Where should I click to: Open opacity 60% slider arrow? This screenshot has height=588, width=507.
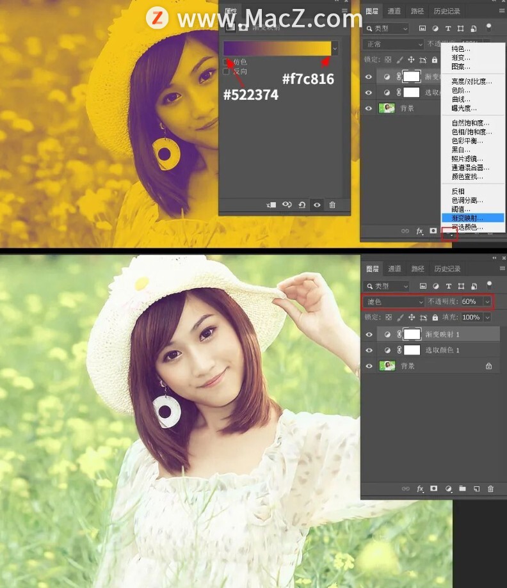pos(487,301)
